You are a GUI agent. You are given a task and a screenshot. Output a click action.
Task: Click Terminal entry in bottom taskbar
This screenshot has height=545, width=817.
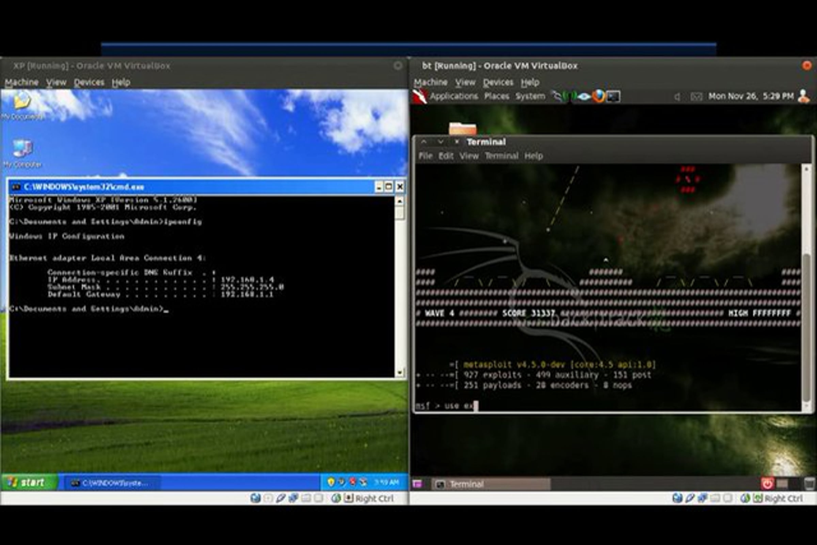tap(491, 484)
